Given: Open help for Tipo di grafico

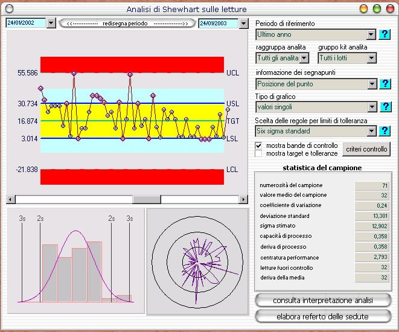Looking at the screenshot, I should [x=385, y=107].
